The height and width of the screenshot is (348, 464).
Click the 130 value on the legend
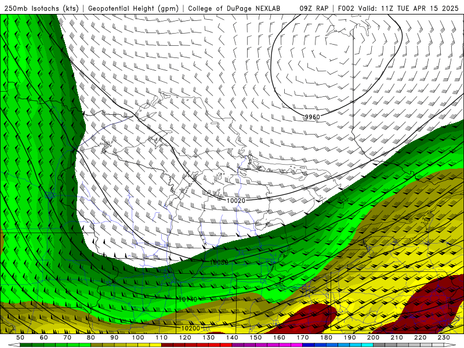pyautogui.click(x=209, y=338)
